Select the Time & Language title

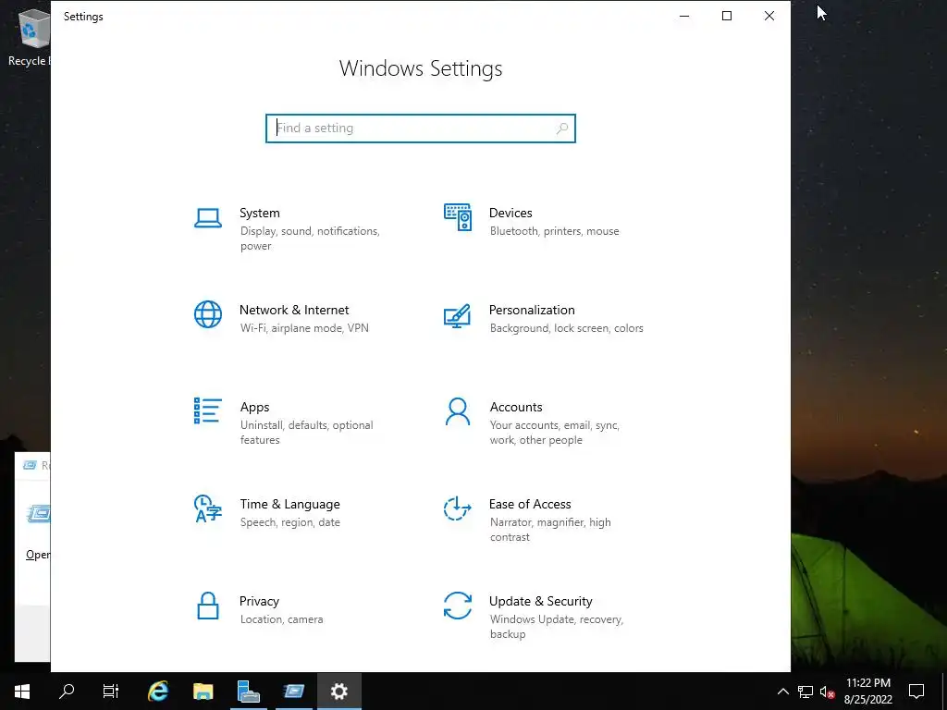click(x=289, y=504)
